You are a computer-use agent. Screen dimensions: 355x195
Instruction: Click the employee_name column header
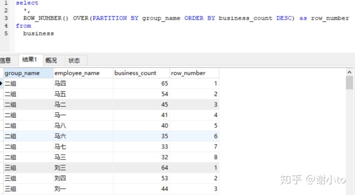83,73
